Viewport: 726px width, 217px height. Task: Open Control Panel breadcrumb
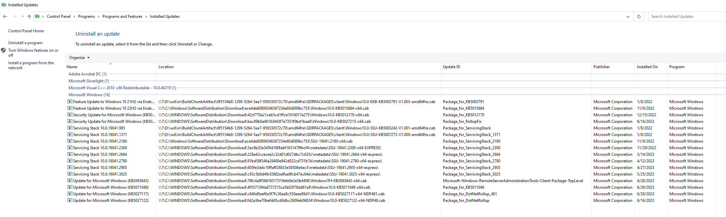[59, 16]
